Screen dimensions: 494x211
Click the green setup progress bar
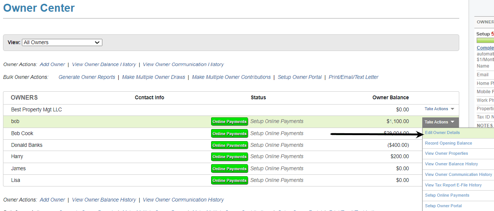(x=485, y=40)
